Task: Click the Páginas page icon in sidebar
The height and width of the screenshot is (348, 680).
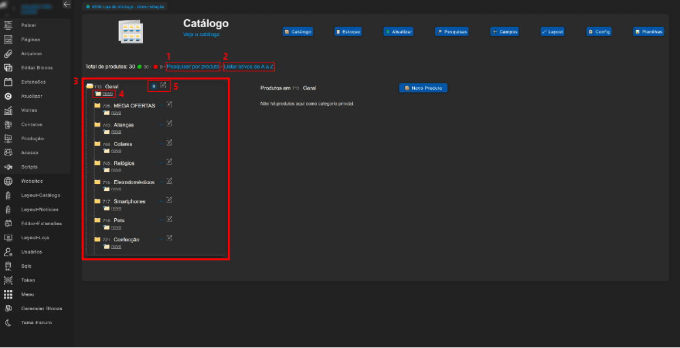Action: pos(8,40)
